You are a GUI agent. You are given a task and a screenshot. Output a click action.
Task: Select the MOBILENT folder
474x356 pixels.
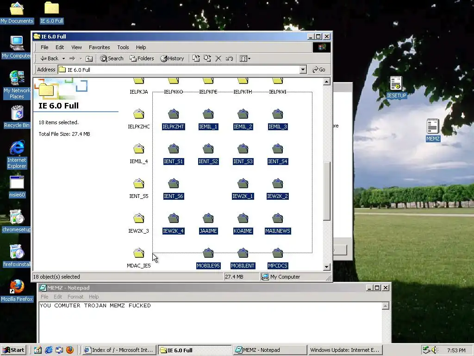tap(243, 258)
